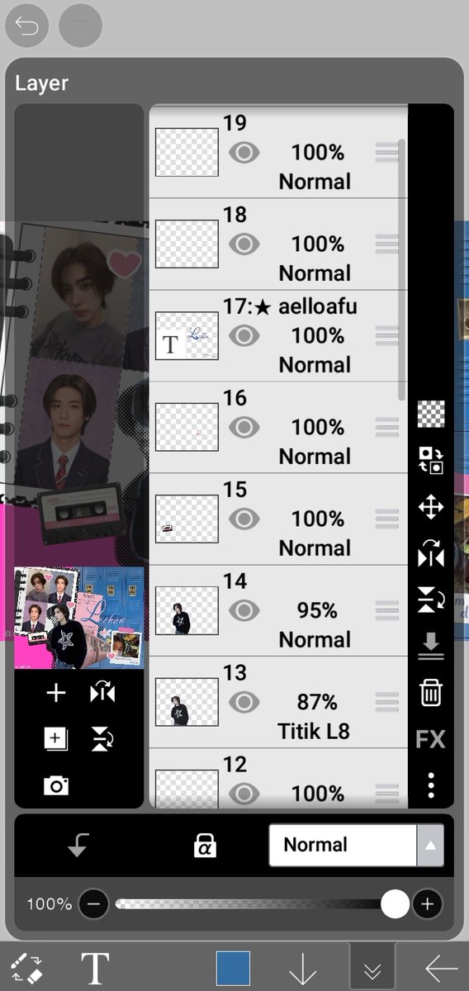469x991 pixels.
Task: Flip canvas vertically in right toolbar
Action: [x=431, y=600]
